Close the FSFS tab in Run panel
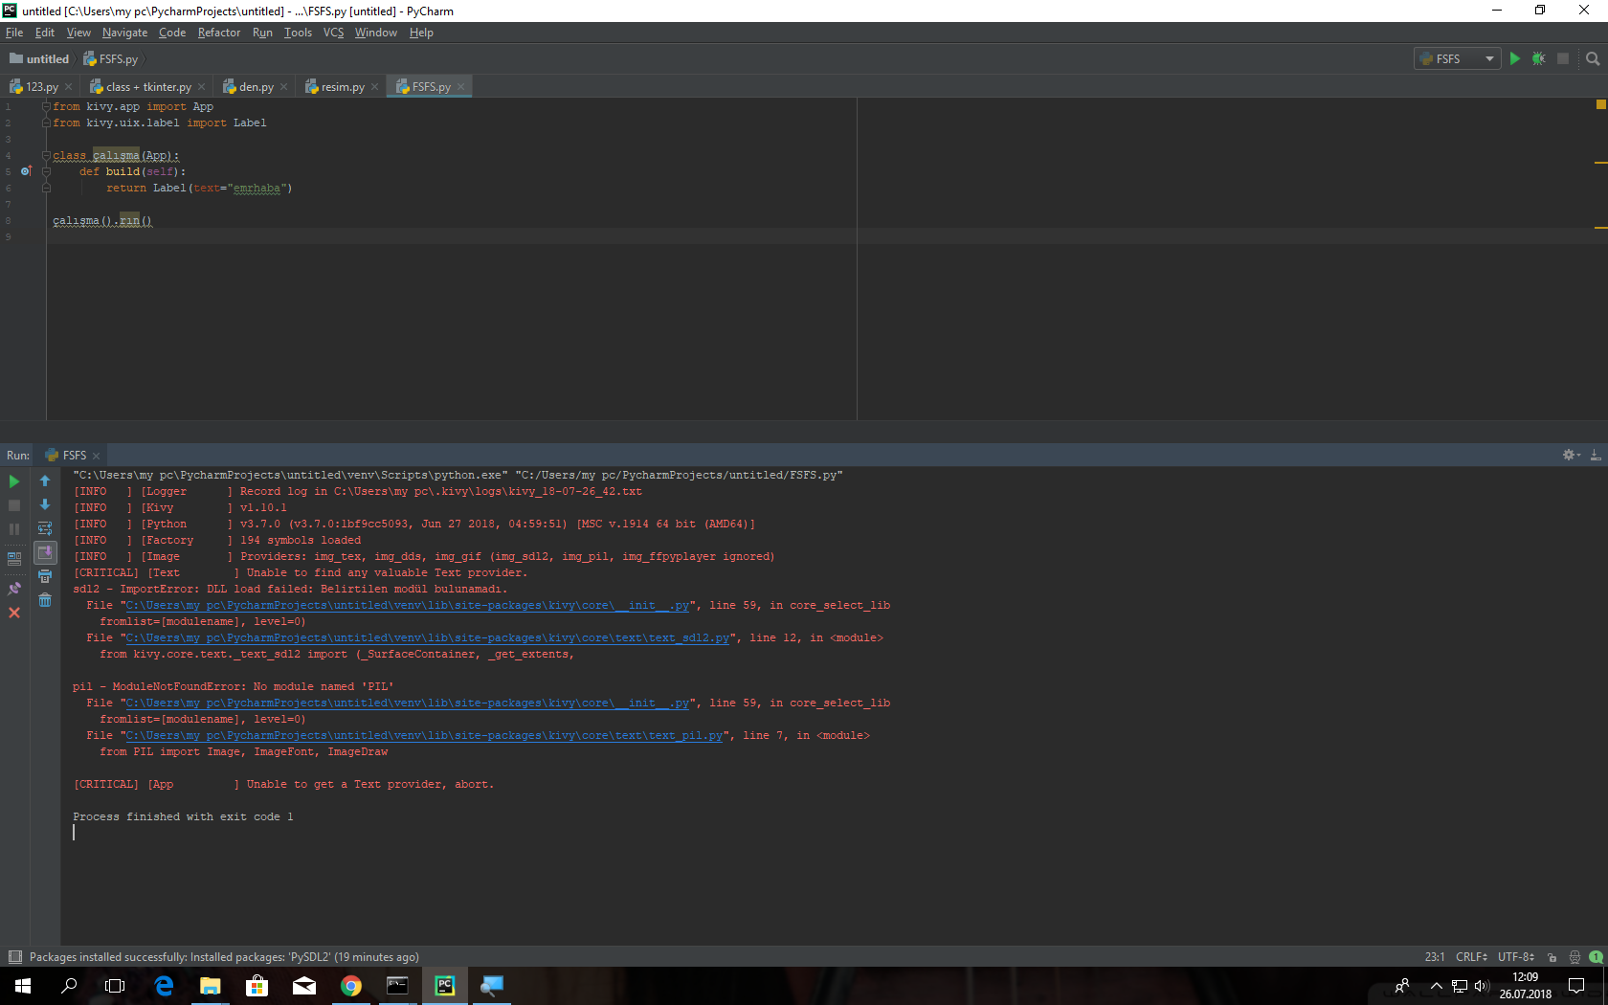Viewport: 1608px width, 1005px height. coord(97,456)
